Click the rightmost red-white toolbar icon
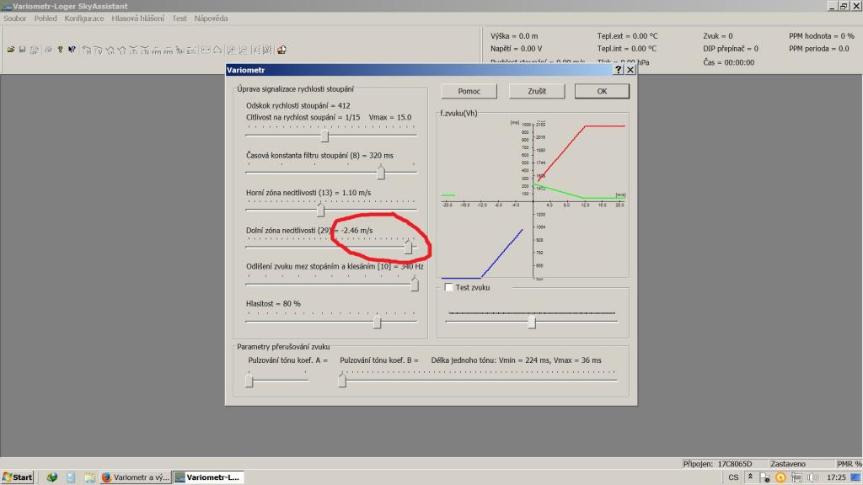863x485 pixels. [x=281, y=50]
